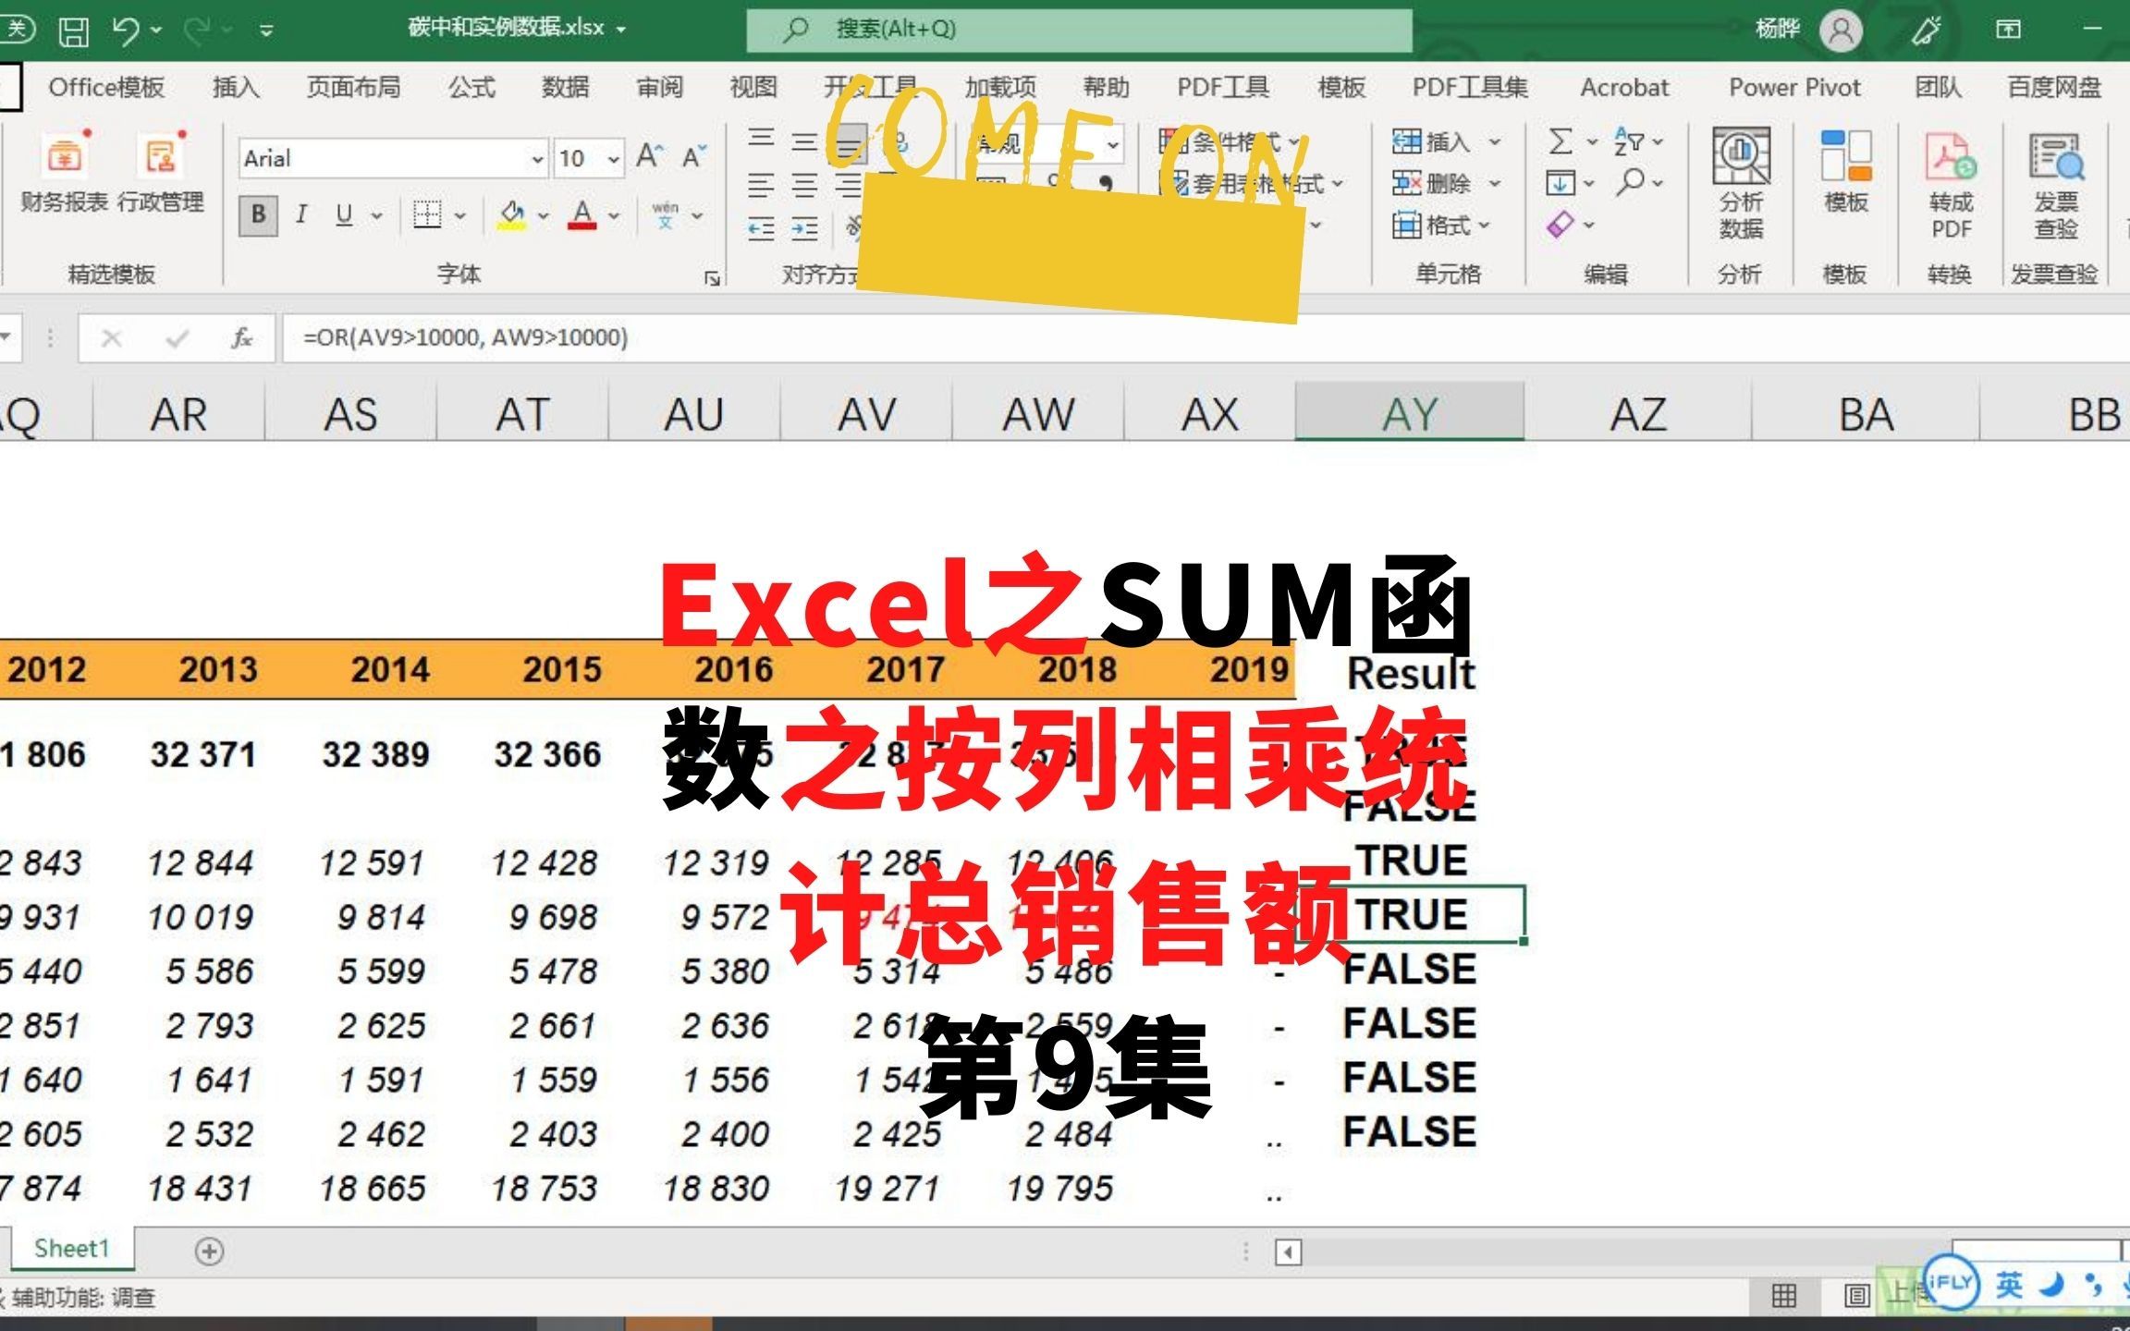Image resolution: width=2130 pixels, height=1331 pixels.
Task: Click the Save icon in title bar
Action: click(73, 31)
